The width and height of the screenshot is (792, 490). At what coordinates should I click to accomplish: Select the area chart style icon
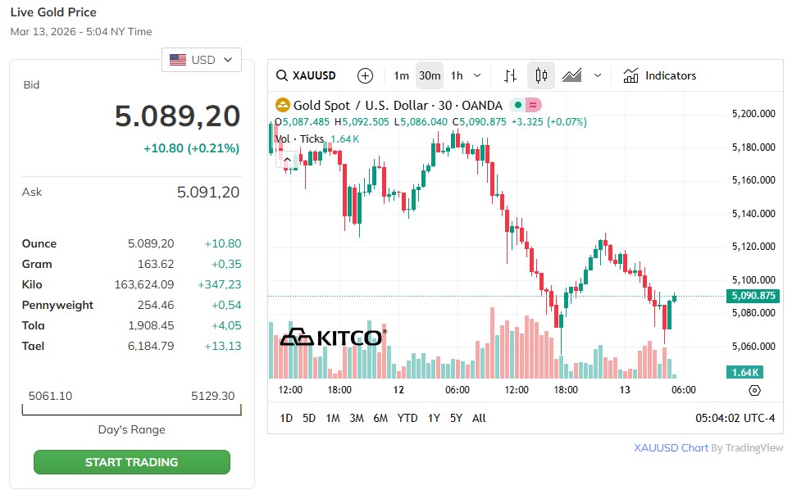(572, 75)
